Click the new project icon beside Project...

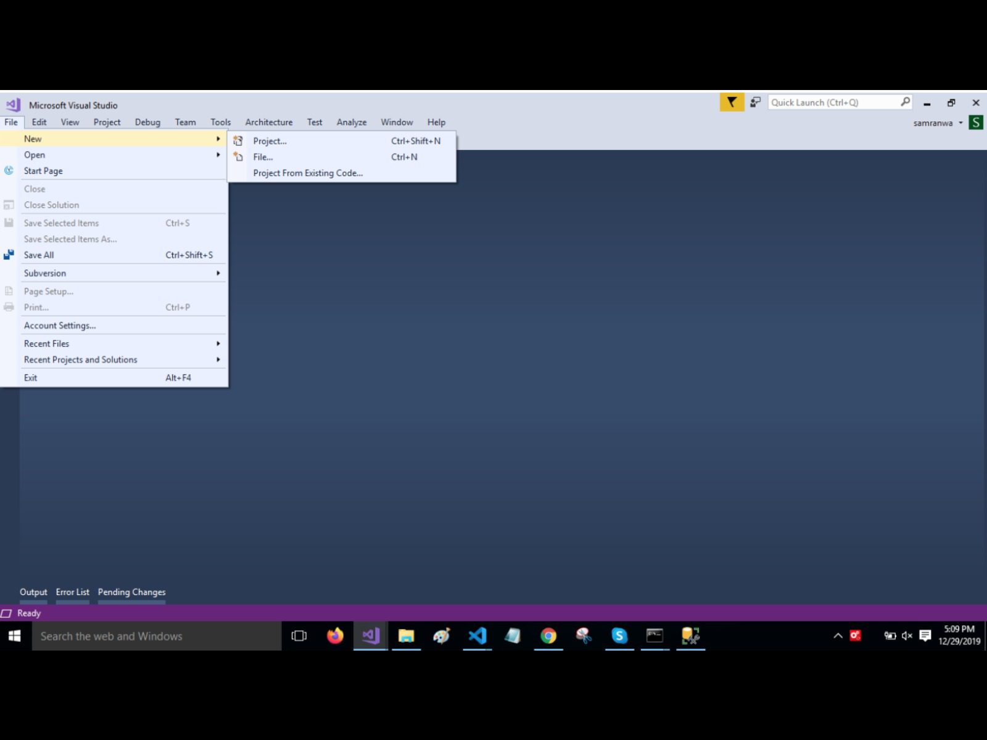pyautogui.click(x=238, y=141)
